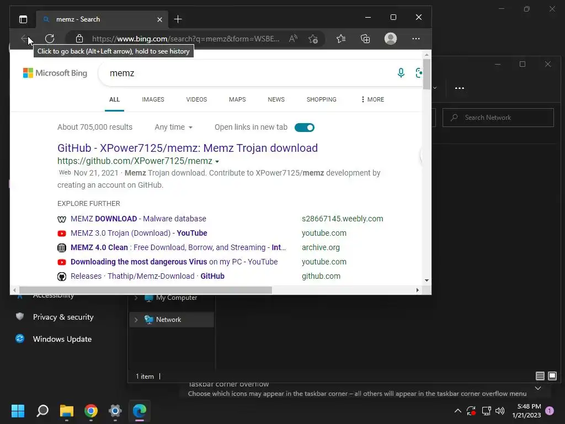The image size is (565, 424).
Task: Click scroll right arrow of horizontal scrollbar
Action: tap(418, 290)
